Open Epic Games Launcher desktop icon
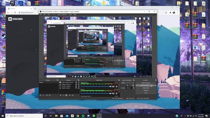Image resolution: width=210 pixels, height=118 pixels. pyautogui.click(x=12, y=3)
